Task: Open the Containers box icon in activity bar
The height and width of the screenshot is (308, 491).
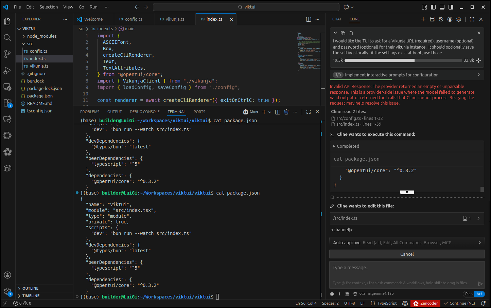Action: (7, 168)
